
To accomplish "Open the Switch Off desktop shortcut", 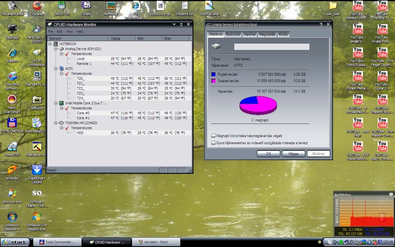I will (61, 8).
